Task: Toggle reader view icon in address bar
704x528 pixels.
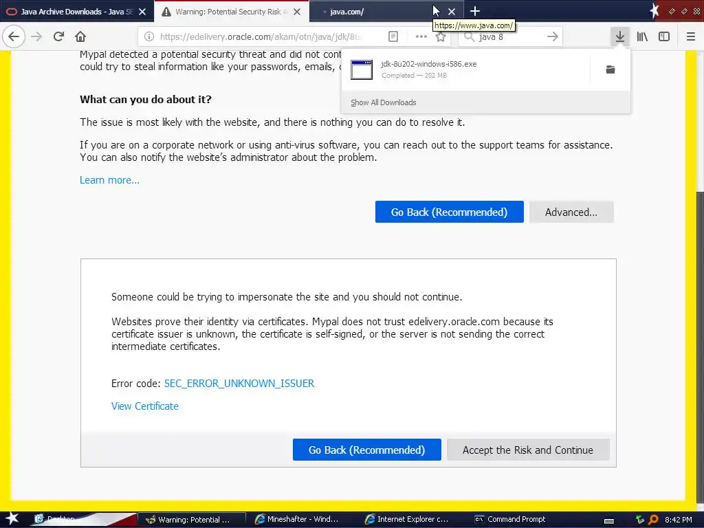Action: tap(393, 37)
